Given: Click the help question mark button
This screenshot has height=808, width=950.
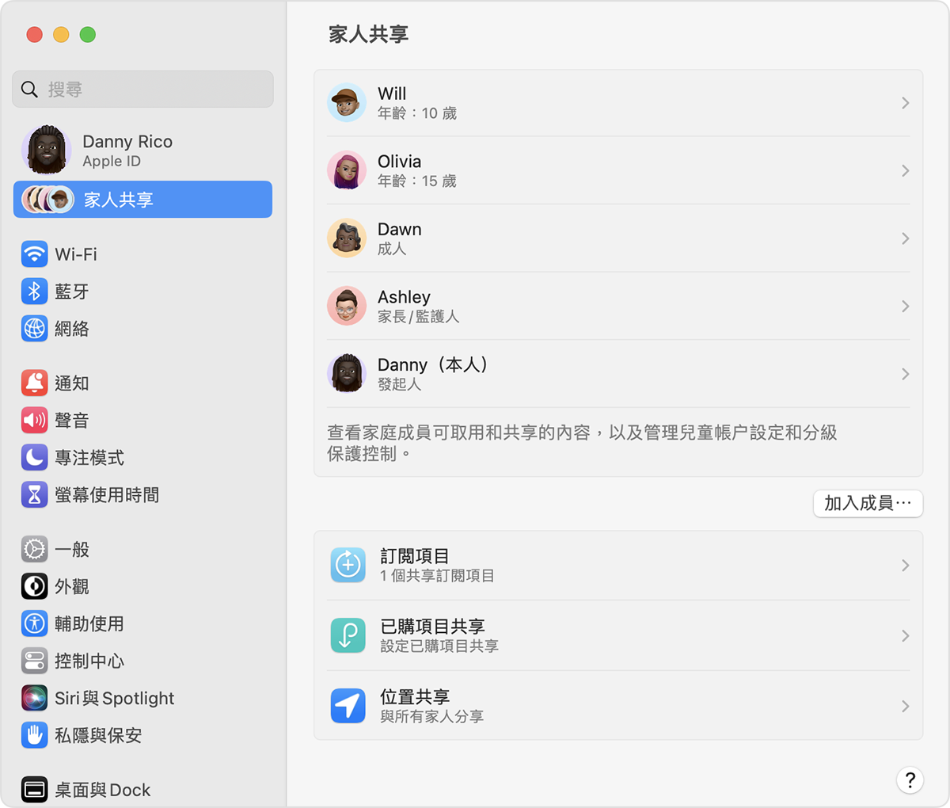Looking at the screenshot, I should point(910,780).
